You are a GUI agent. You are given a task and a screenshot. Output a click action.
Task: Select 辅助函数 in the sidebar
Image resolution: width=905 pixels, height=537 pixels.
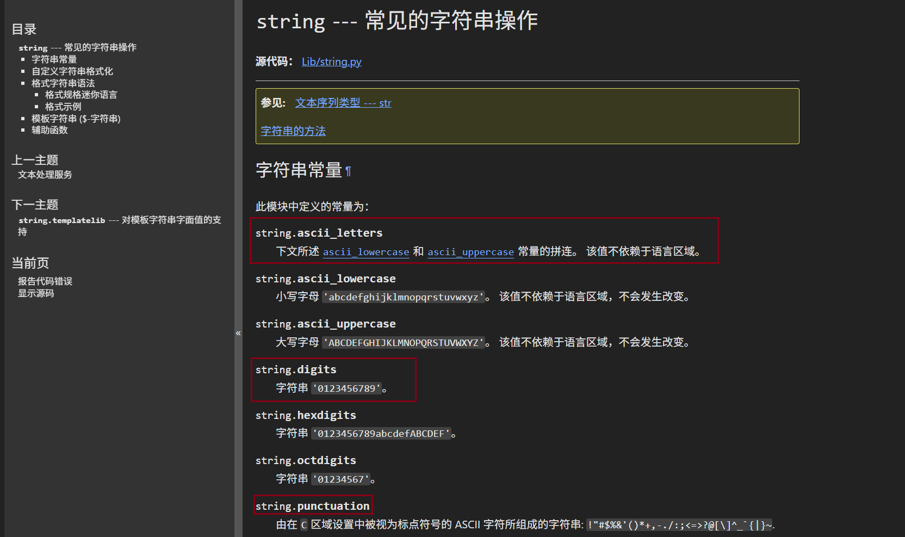tap(49, 130)
